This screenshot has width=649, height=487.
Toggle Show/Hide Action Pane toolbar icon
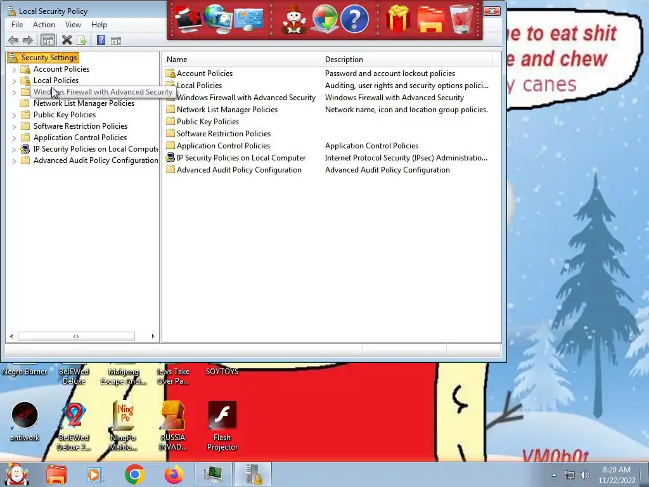tap(116, 40)
